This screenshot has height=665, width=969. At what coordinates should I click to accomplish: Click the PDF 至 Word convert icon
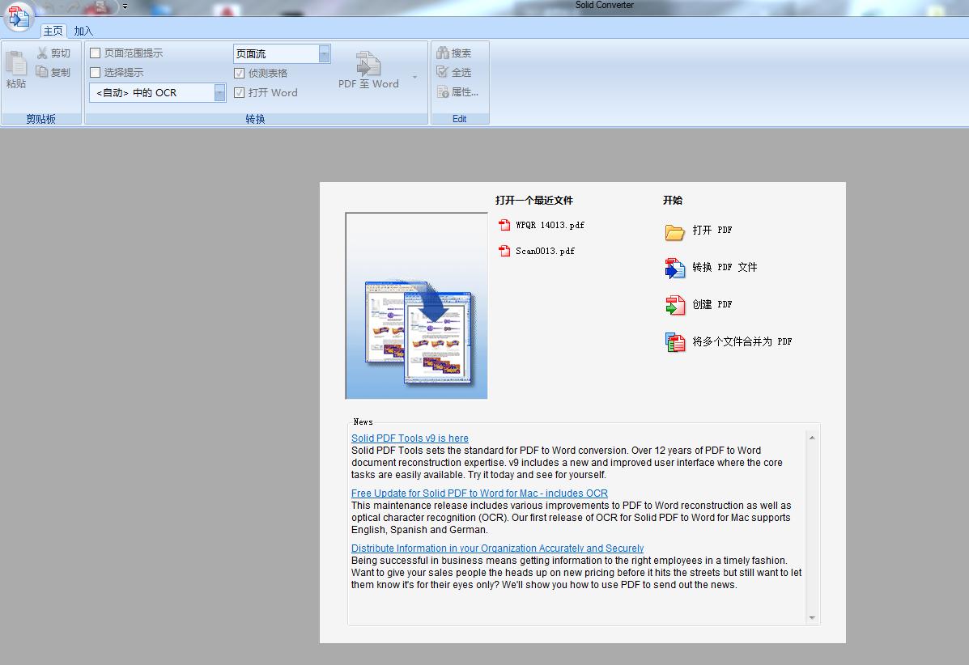click(x=368, y=64)
